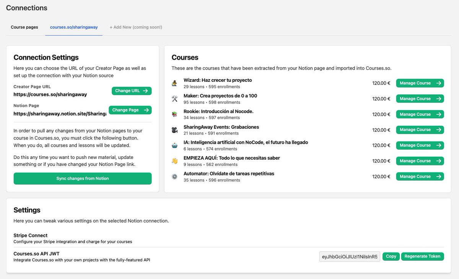Click the API JWT token field
The height and width of the screenshot is (279, 459).
(350, 257)
